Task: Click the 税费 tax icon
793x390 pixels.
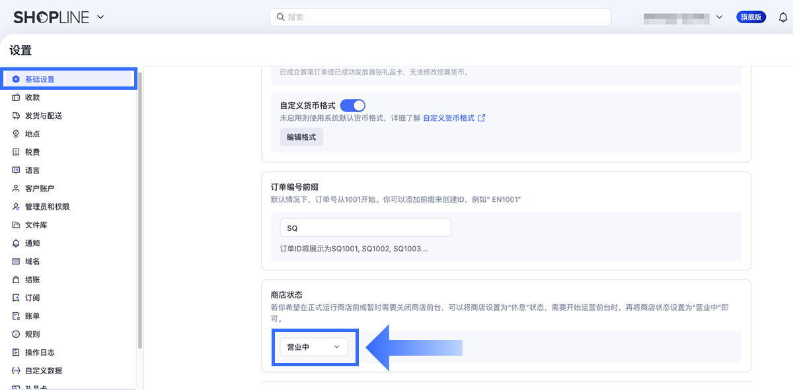Action: point(16,152)
